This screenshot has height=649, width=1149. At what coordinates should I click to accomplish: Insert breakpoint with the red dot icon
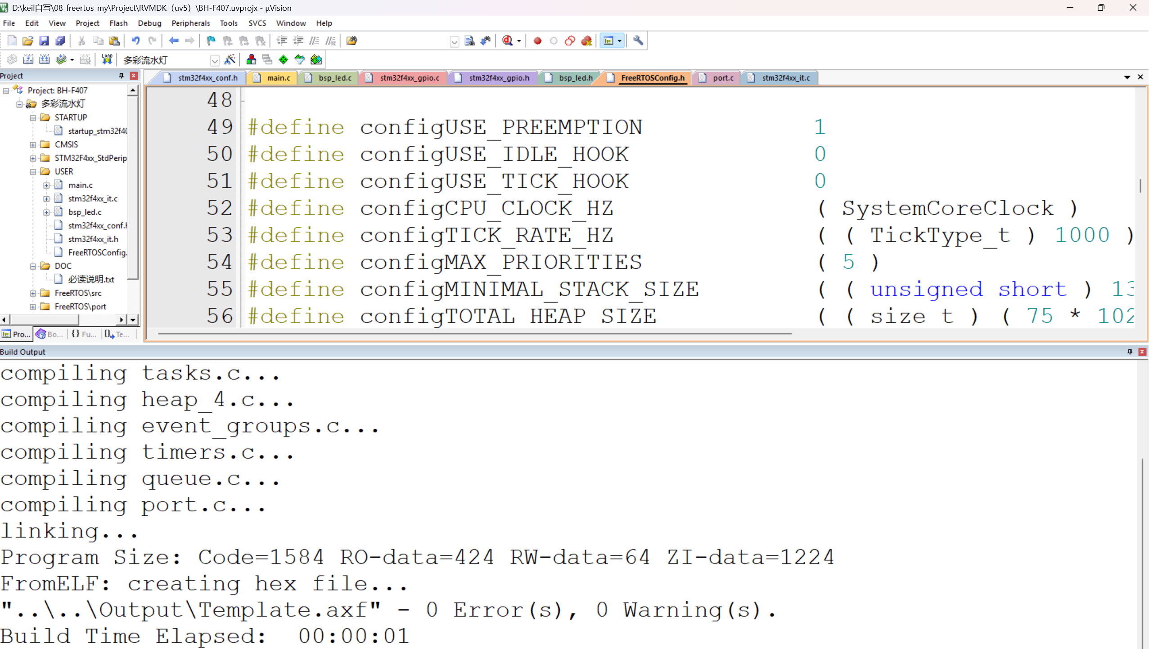pos(537,41)
